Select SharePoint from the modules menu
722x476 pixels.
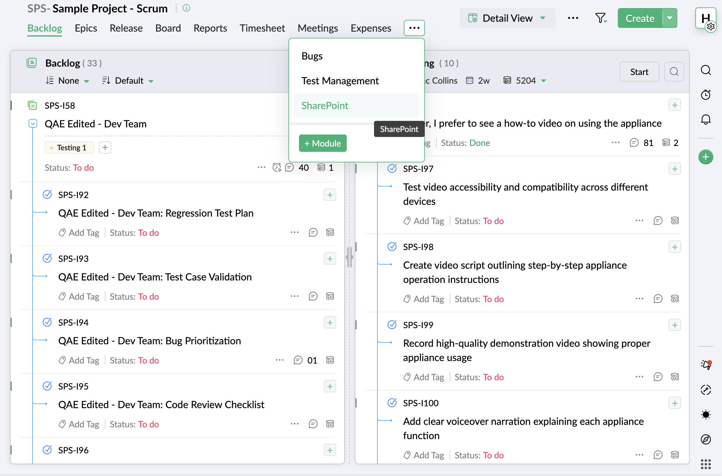click(x=325, y=106)
